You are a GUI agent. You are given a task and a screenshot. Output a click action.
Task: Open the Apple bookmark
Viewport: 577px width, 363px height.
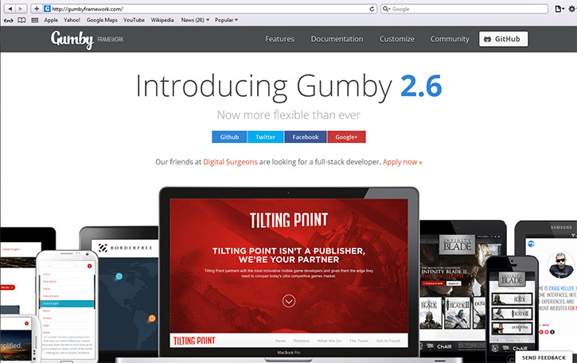click(51, 20)
